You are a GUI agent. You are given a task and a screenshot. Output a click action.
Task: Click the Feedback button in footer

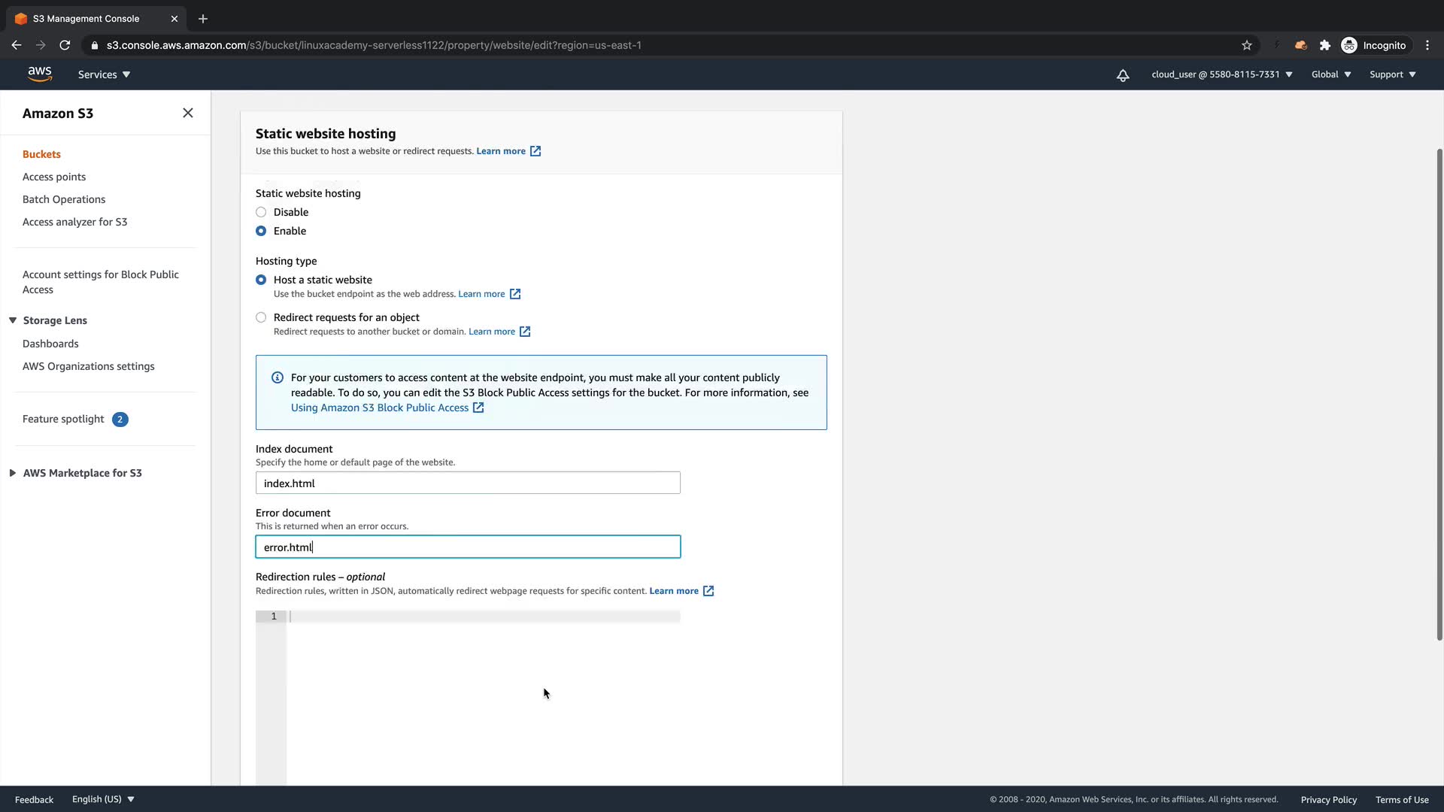coord(34,799)
